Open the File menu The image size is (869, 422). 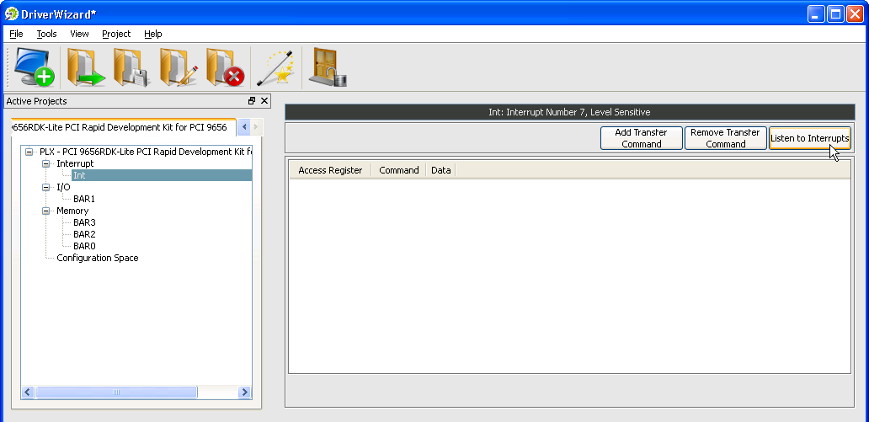coord(16,34)
